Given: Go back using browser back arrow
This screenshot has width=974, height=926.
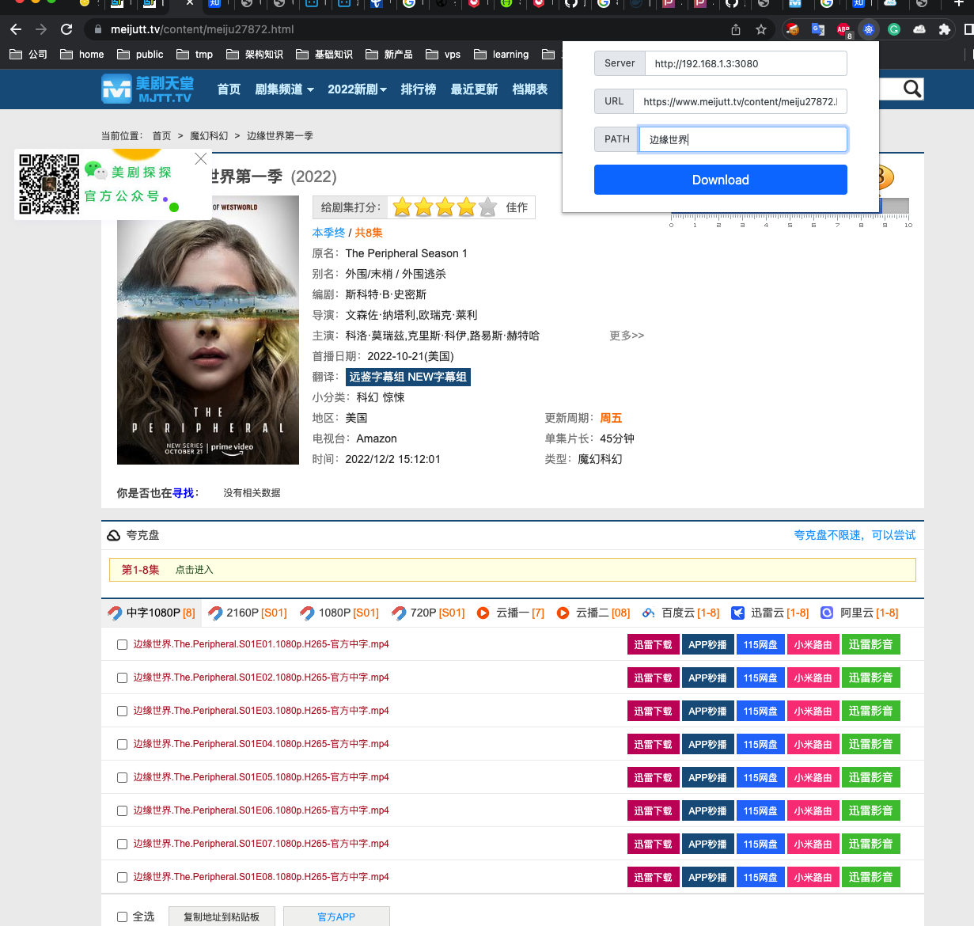Looking at the screenshot, I should (16, 29).
